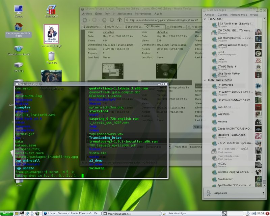
Task: Collapse the Individuals (15/65) buddy group
Action: [205, 80]
